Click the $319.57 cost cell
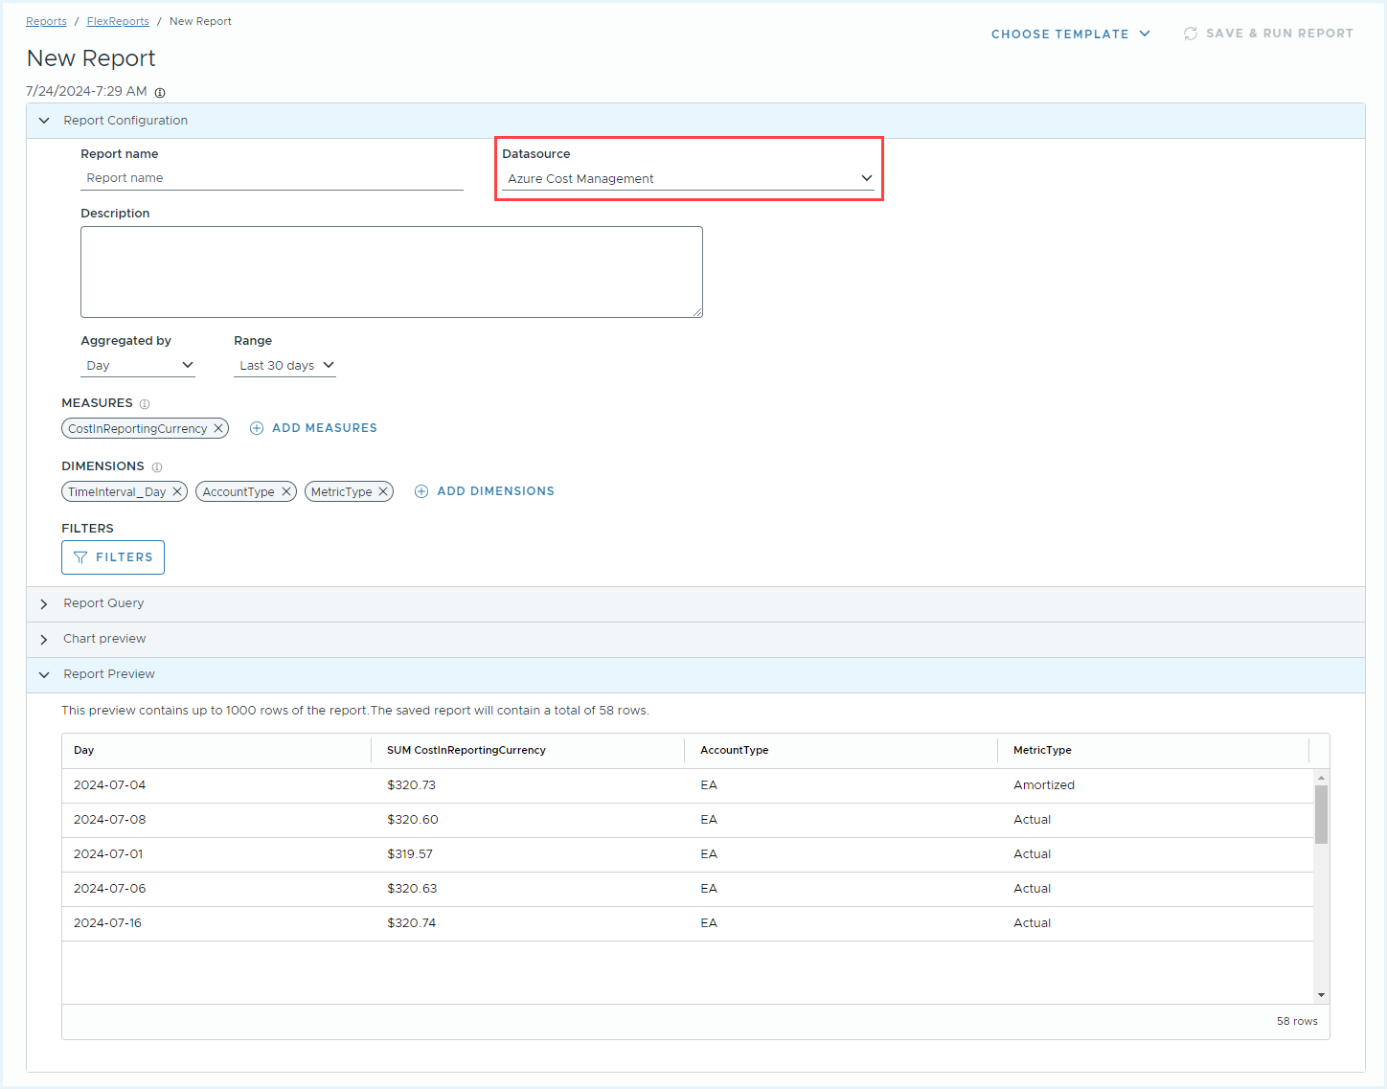The height and width of the screenshot is (1089, 1387). click(x=410, y=854)
